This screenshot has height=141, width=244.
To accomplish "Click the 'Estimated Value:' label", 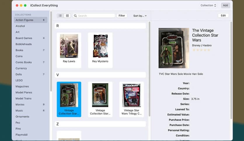I will click(x=178, y=114).
